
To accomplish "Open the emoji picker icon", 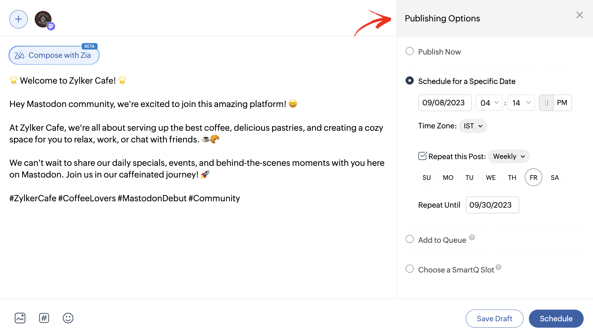I will point(68,318).
